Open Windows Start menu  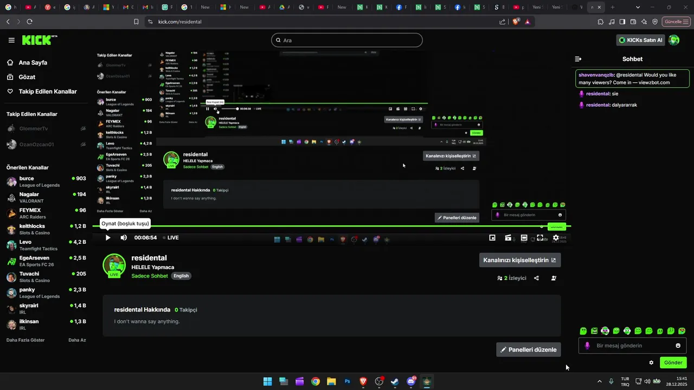tap(267, 381)
